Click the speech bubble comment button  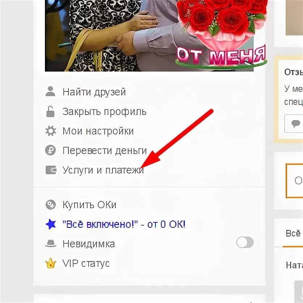pos(295,124)
